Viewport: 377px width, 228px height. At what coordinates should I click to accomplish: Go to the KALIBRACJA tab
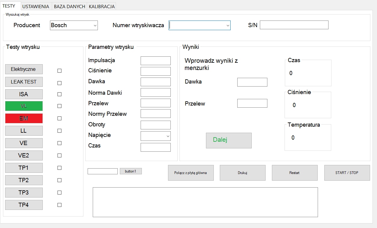[101, 6]
